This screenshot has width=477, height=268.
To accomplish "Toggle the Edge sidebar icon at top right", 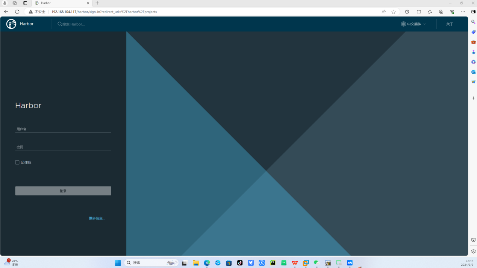I will point(473,12).
